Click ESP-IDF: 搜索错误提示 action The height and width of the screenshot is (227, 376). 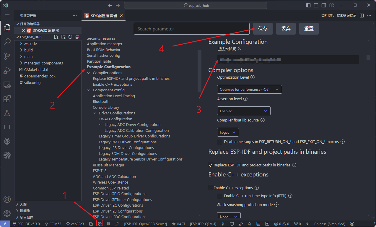(x=339, y=16)
